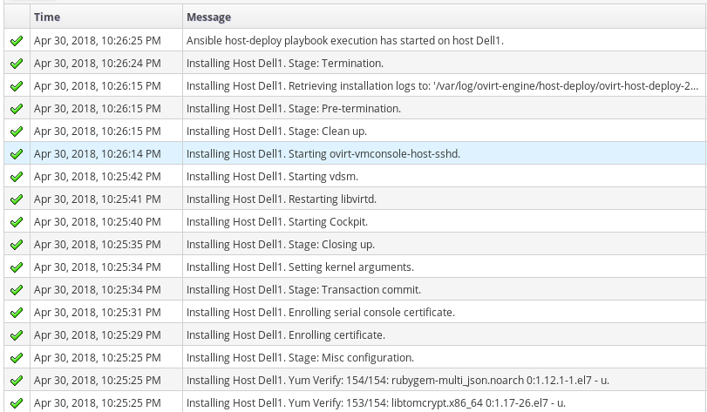
Task: Click checkmark icon beside Stage: Transaction commit
Action: click(17, 290)
